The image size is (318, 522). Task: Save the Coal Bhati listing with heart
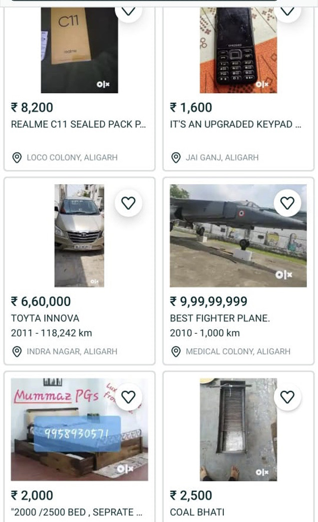coord(287,397)
